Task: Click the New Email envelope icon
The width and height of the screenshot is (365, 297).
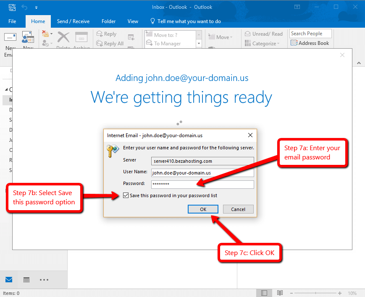Action: tap(10, 37)
